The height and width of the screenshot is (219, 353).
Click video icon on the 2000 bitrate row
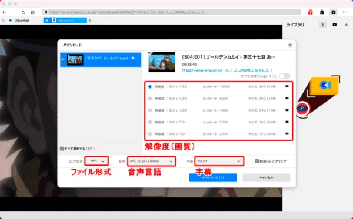pos(287,134)
